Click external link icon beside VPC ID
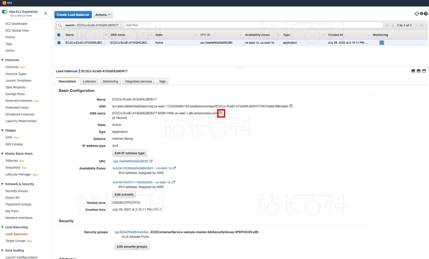The width and height of the screenshot is (429, 259). (151, 161)
